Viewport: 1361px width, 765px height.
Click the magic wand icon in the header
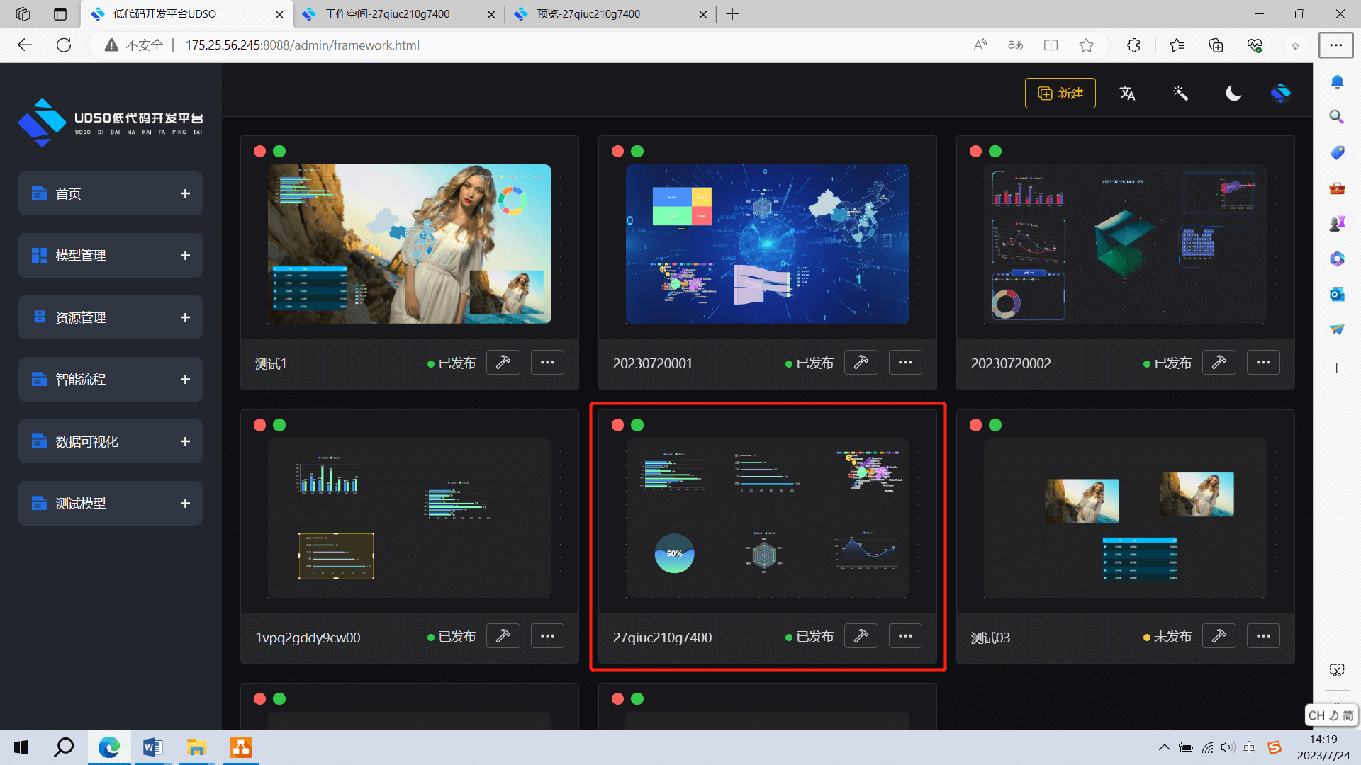coord(1180,93)
